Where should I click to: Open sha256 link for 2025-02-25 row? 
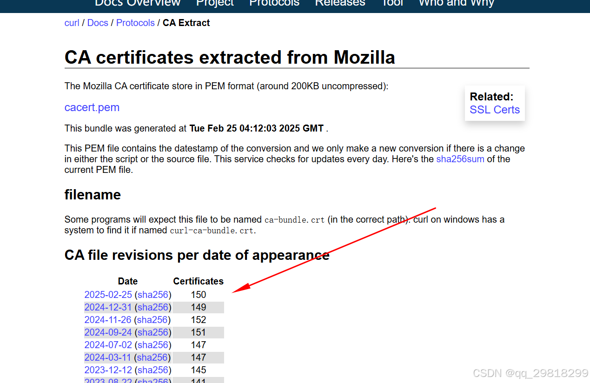153,295
